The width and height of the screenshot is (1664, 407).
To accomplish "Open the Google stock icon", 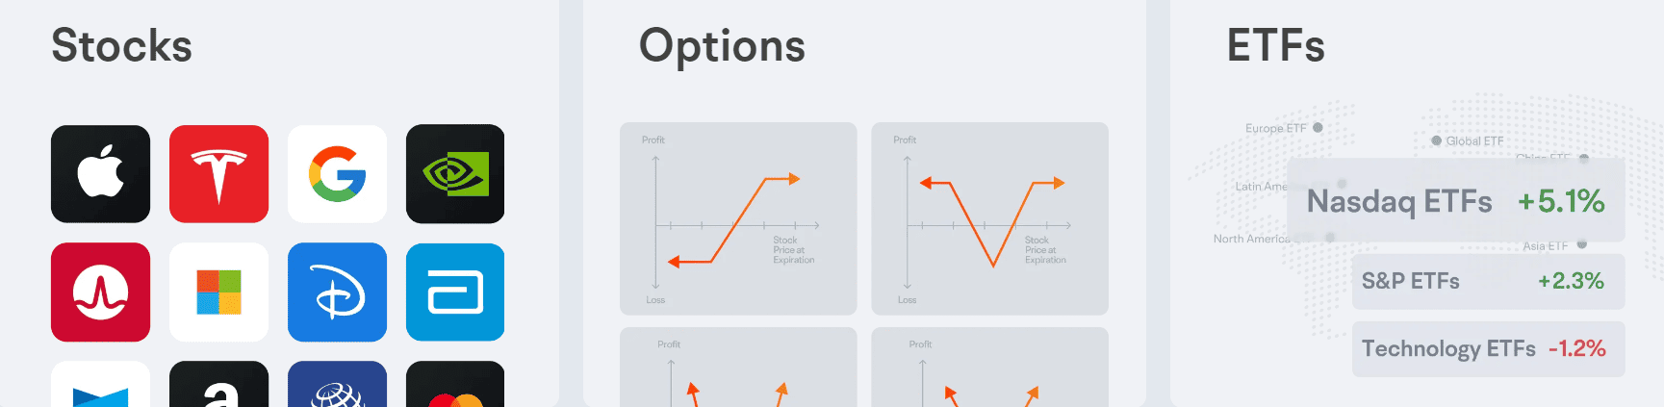I will pyautogui.click(x=337, y=174).
